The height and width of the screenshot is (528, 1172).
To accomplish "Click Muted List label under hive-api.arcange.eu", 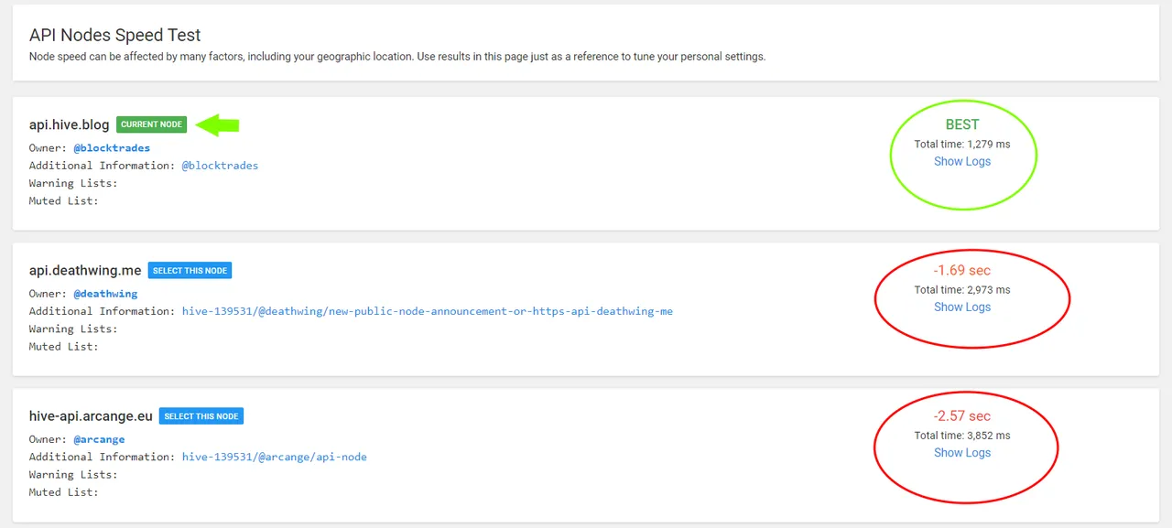I will coord(64,492).
